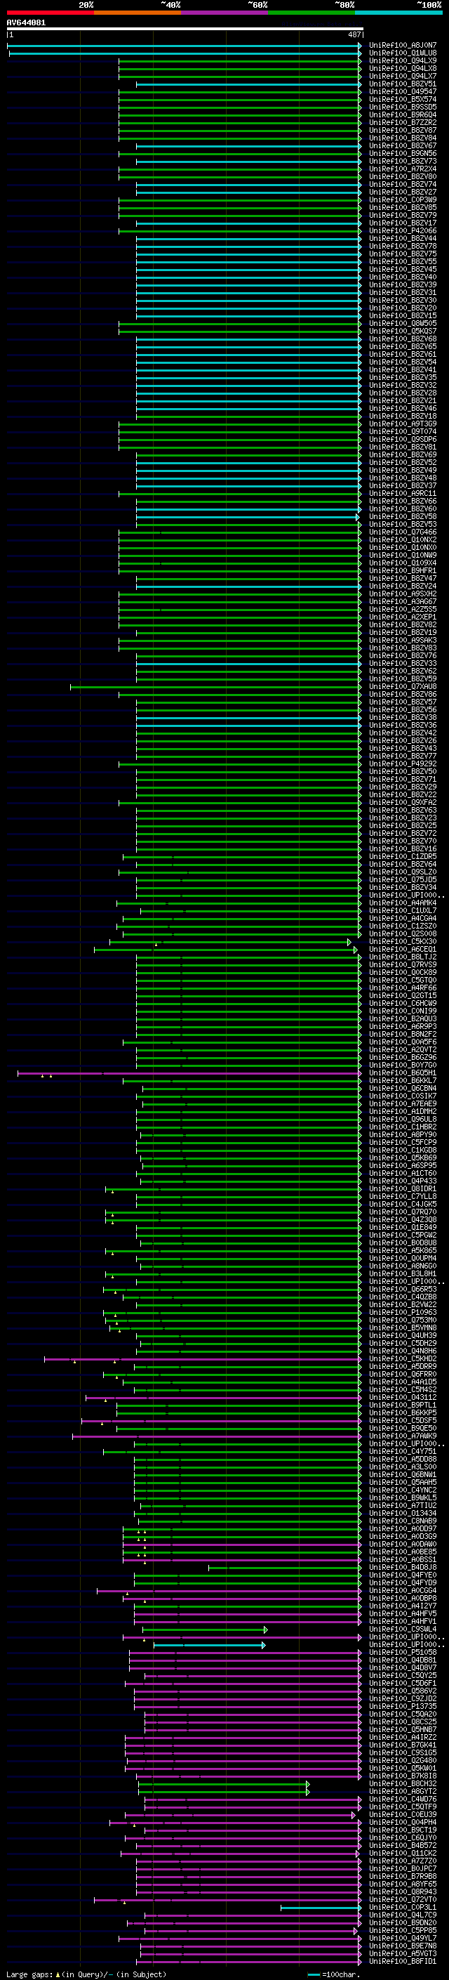Click the UniRef100_Q9W505 label
Screen dimensions: 449x1980
pyautogui.click(x=402, y=324)
